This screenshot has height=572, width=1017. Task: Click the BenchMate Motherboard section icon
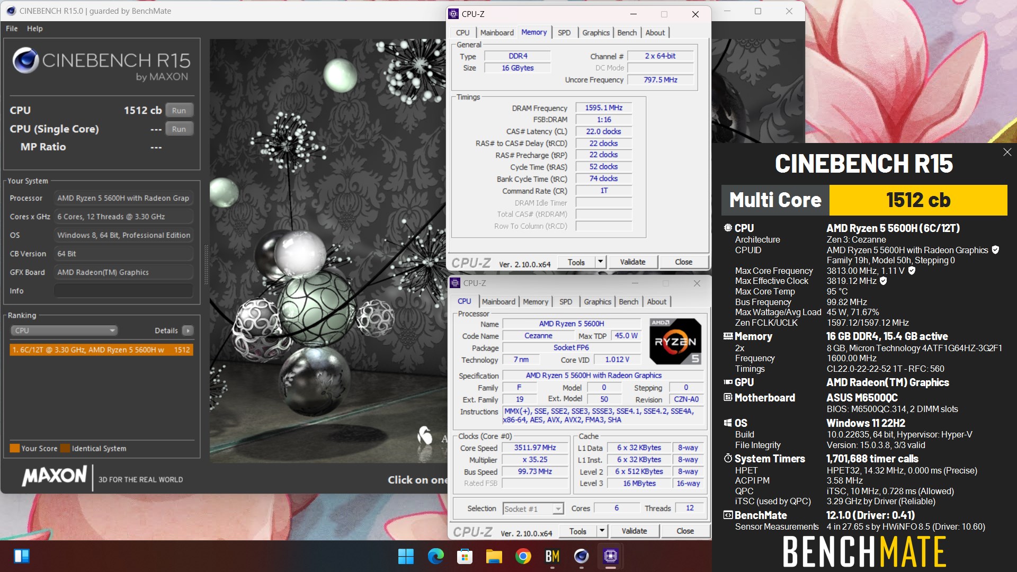point(728,397)
